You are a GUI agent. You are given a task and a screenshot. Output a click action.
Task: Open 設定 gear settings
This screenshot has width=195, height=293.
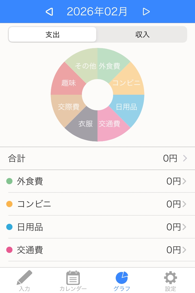tap(170, 281)
